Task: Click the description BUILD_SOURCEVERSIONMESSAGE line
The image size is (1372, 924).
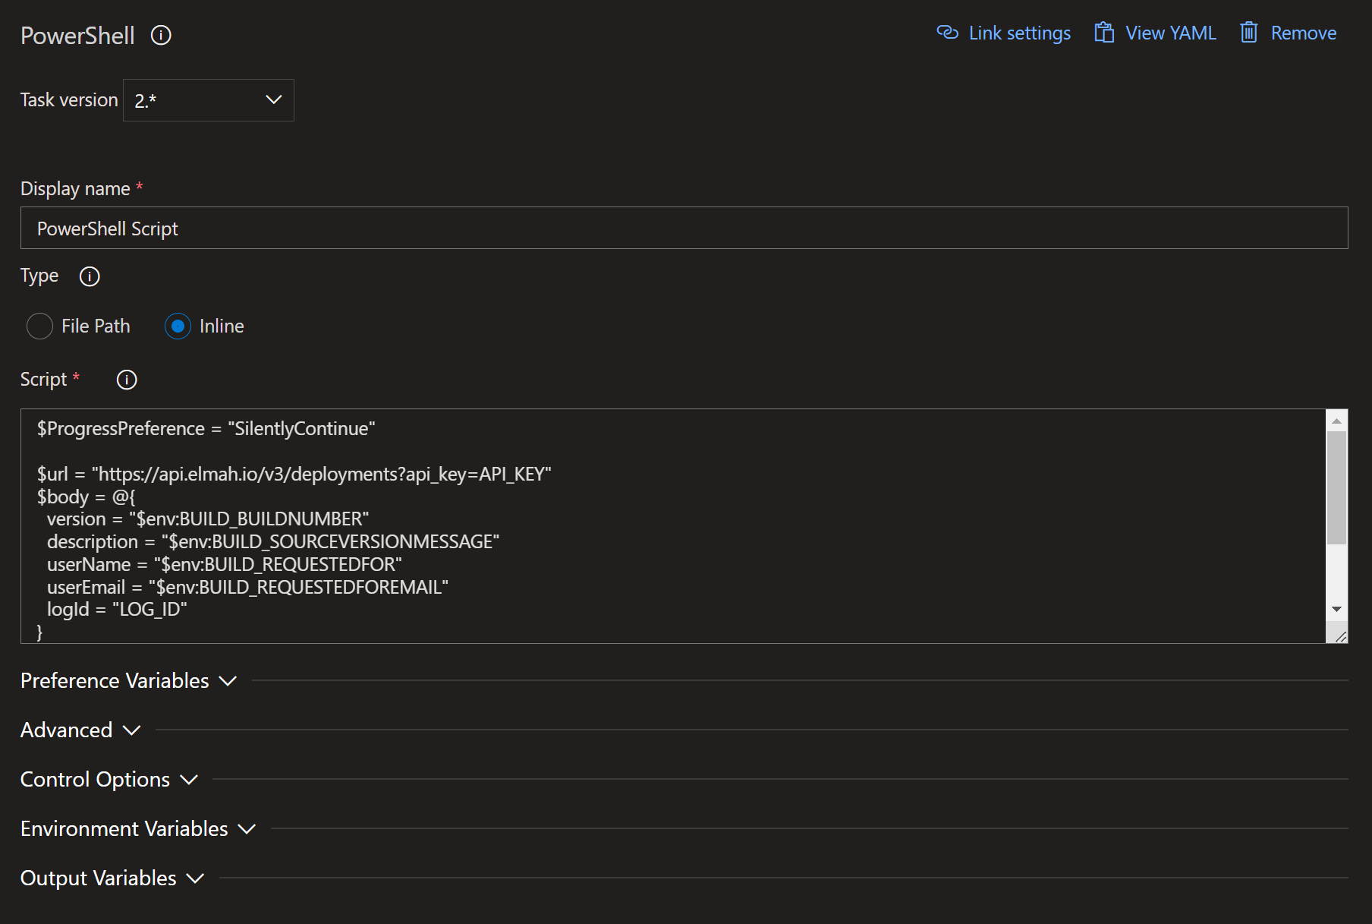Action: (273, 542)
